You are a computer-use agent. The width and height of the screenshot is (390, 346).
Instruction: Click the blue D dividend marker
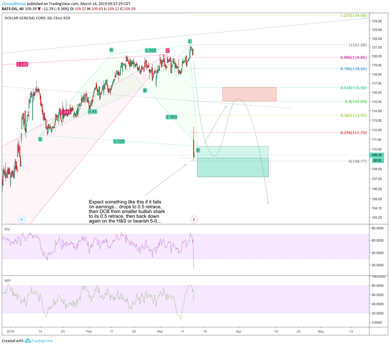(x=21, y=220)
